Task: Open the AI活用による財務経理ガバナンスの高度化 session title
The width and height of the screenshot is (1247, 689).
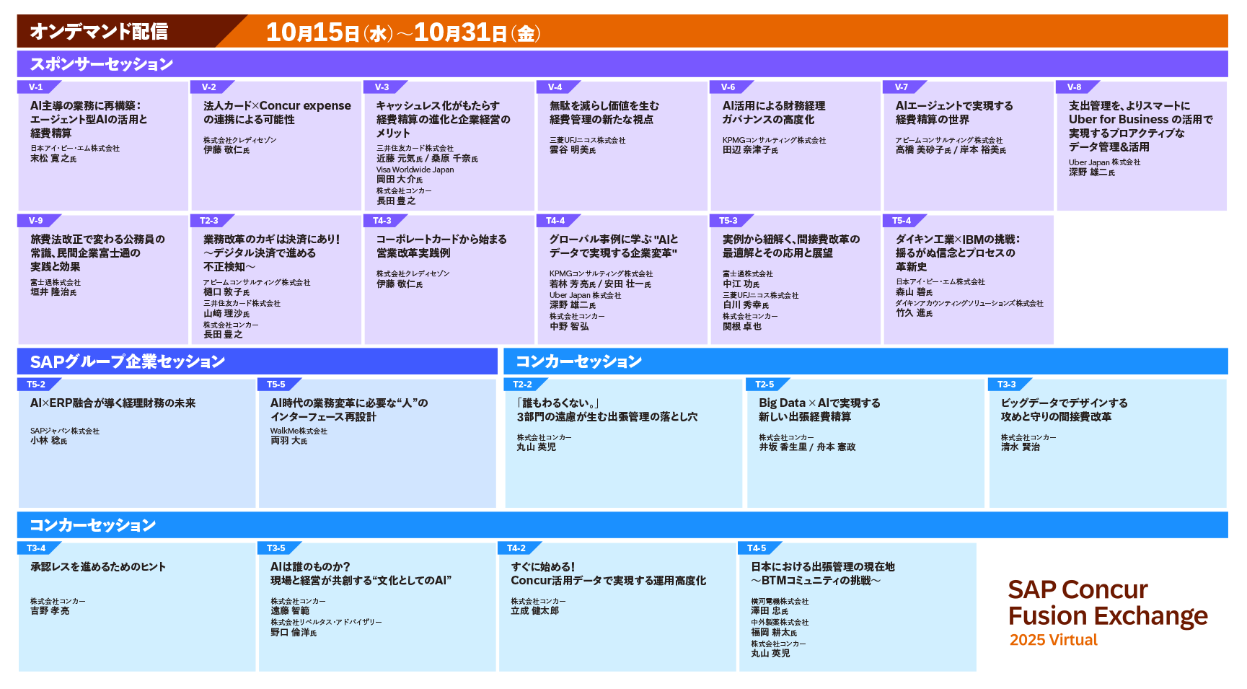Action: pos(773,113)
